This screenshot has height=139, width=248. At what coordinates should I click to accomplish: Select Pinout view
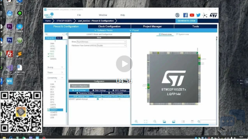tap(165, 34)
